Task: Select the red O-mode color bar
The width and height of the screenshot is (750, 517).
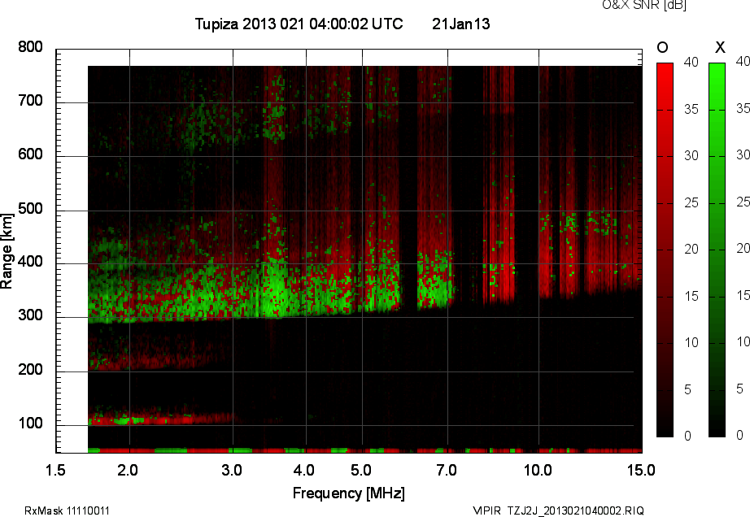Action: (x=665, y=250)
